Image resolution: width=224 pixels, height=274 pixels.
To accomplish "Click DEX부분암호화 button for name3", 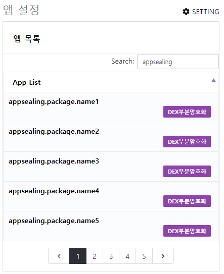I will click(187, 171).
